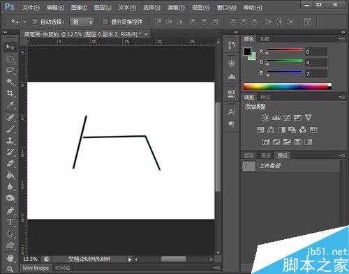The height and width of the screenshot is (274, 349).
Task: Add a Color Balance adjustment
Action: click(x=271, y=130)
